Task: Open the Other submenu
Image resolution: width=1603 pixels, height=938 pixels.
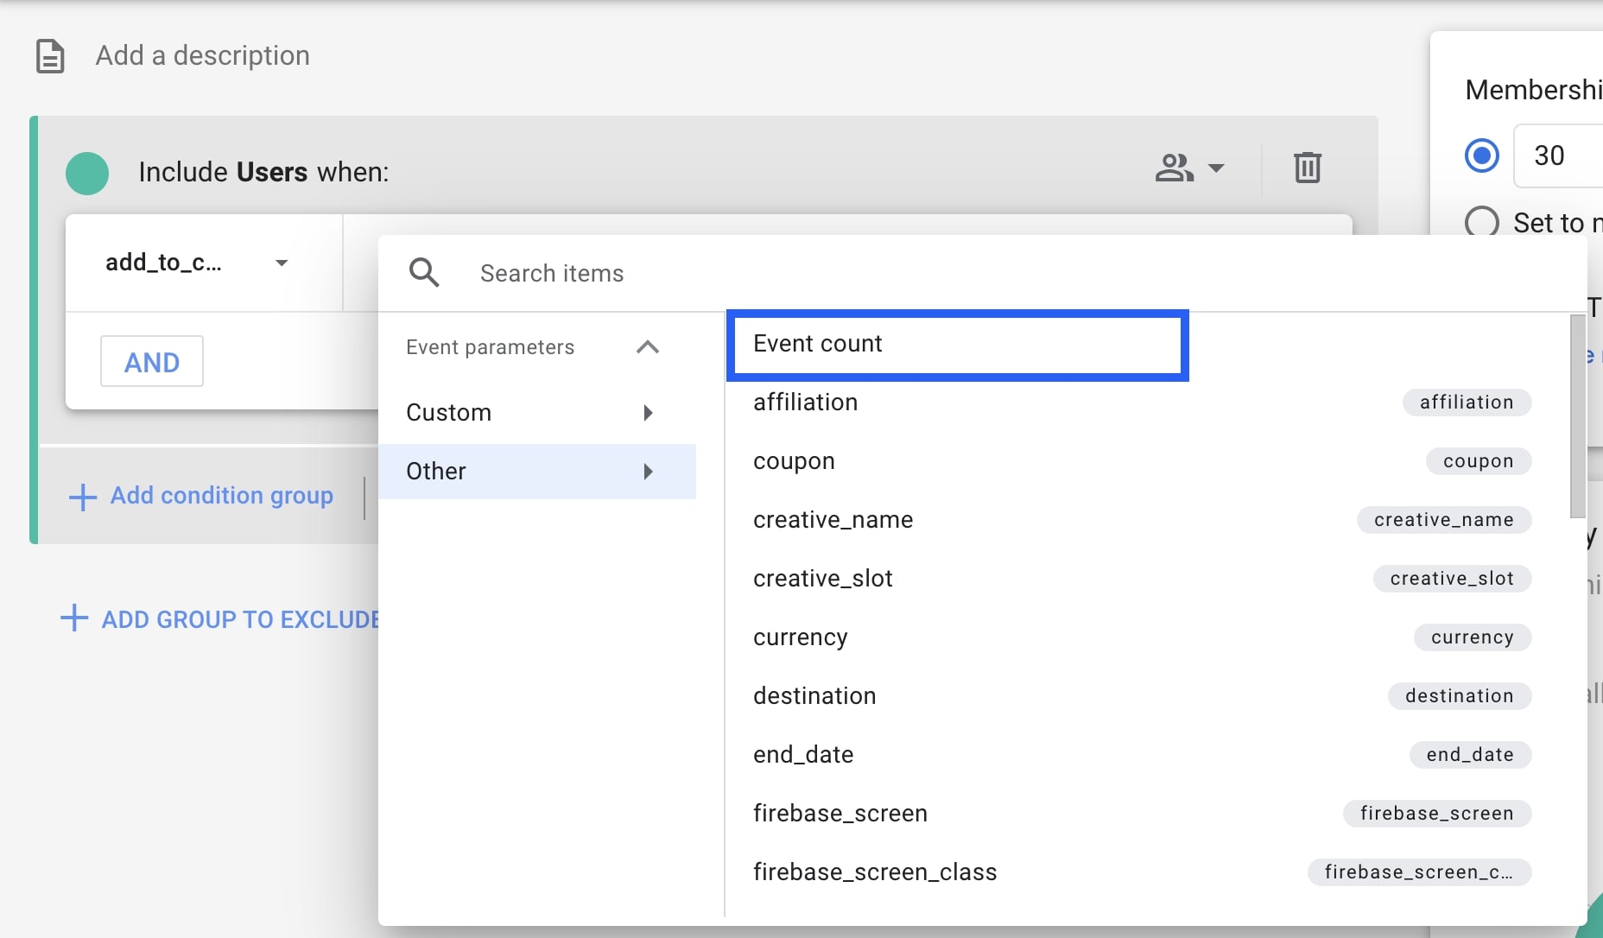Action: tap(537, 472)
